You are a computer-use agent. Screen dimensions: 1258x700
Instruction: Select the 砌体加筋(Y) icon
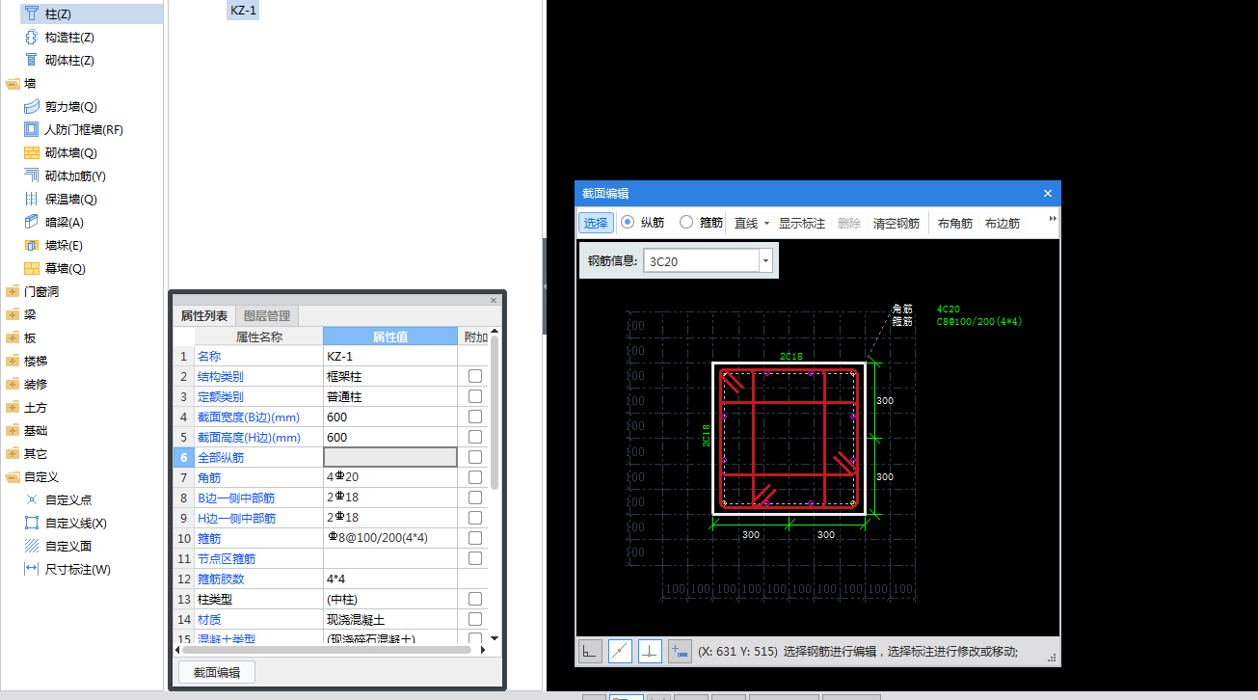(31, 175)
